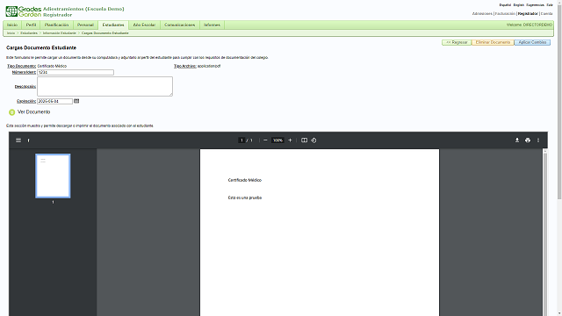Toggle the PDF viewer sidebar menu icon

[18, 140]
